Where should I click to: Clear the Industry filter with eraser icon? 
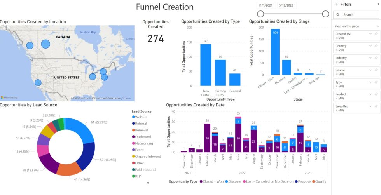tap(376, 58)
